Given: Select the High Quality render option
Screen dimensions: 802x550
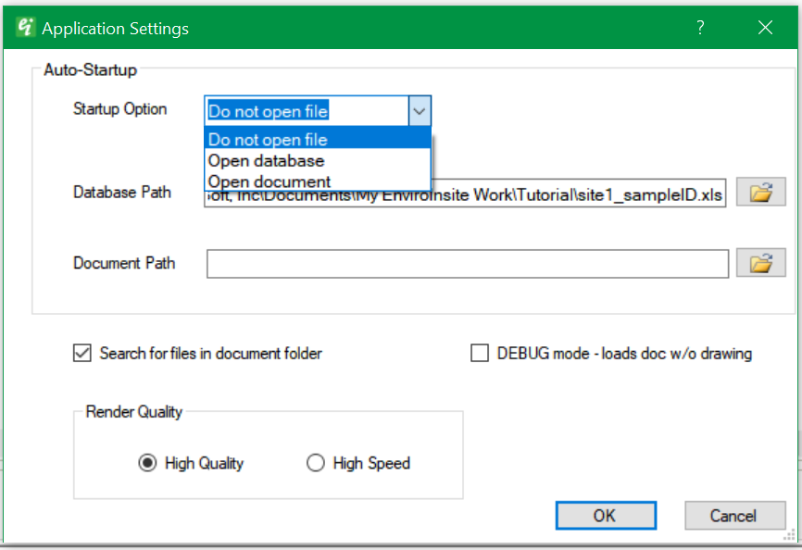Looking at the screenshot, I should (146, 463).
